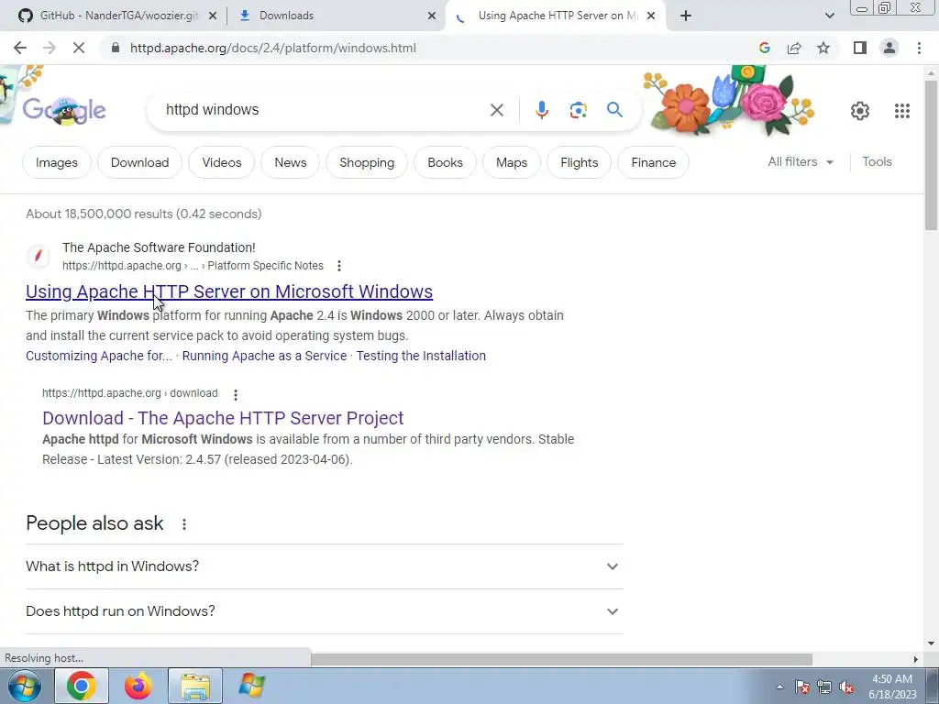
Task: Open the side panel icon
Action: click(x=860, y=48)
